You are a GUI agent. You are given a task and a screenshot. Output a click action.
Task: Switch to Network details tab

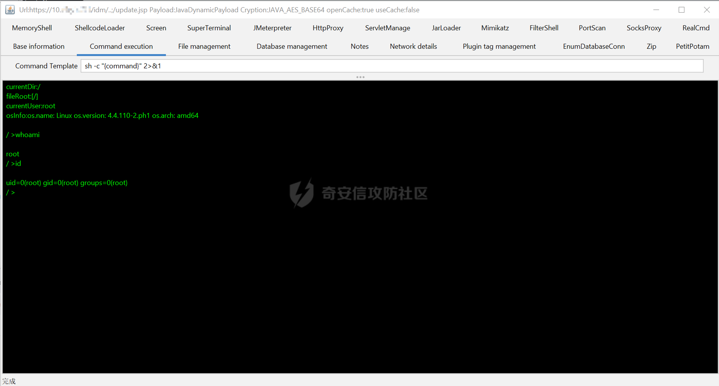[413, 46]
